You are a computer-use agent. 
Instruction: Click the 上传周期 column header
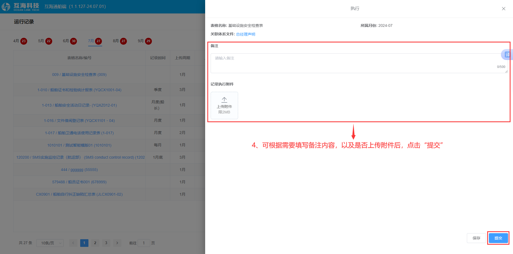click(183, 58)
